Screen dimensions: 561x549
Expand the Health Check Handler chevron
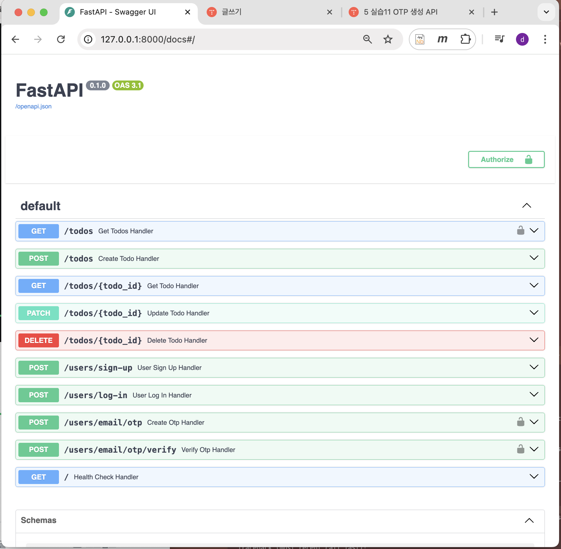pyautogui.click(x=534, y=476)
